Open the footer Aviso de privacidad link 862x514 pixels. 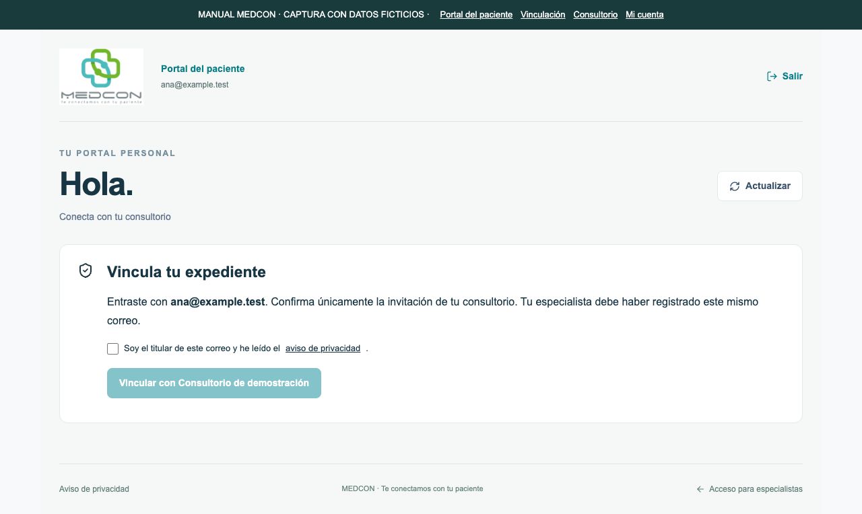click(94, 489)
